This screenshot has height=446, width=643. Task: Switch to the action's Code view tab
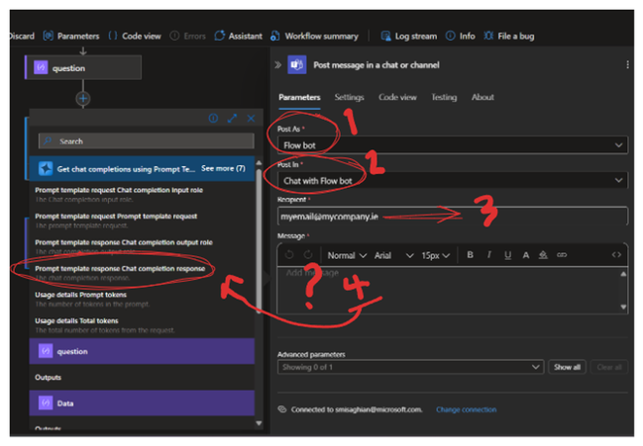coord(397,97)
